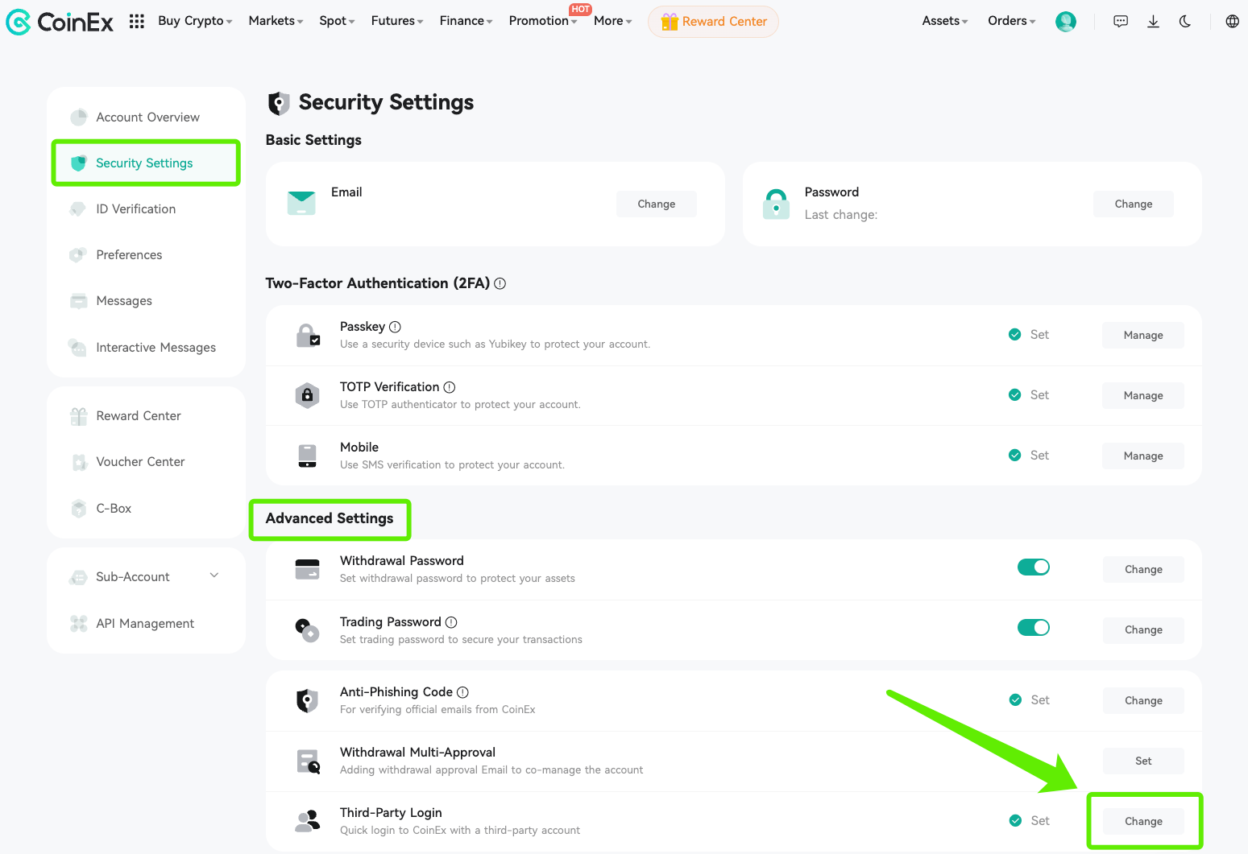The width and height of the screenshot is (1248, 854).
Task: Open the Passkey info tooltip icon
Action: click(x=395, y=327)
